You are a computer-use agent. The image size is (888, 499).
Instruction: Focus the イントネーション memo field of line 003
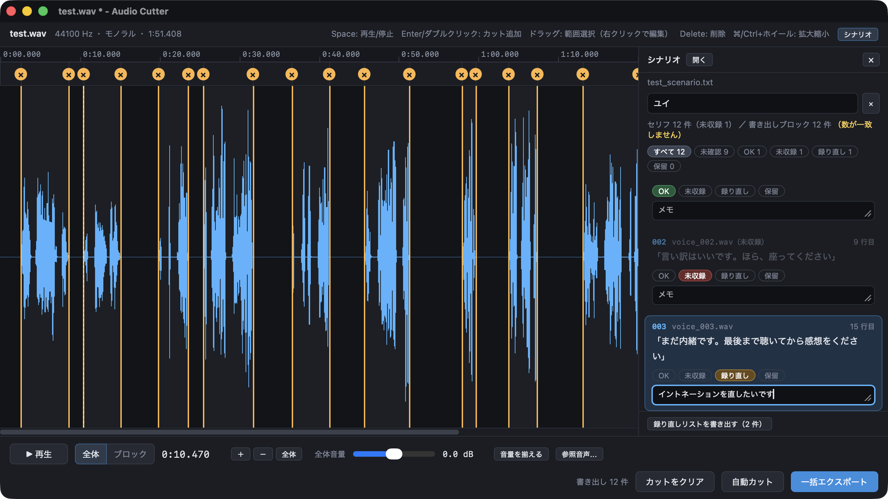763,395
